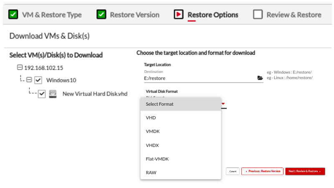The image size is (334, 188).
Task: Click the empty Review & Restore step box
Action: [258, 15]
